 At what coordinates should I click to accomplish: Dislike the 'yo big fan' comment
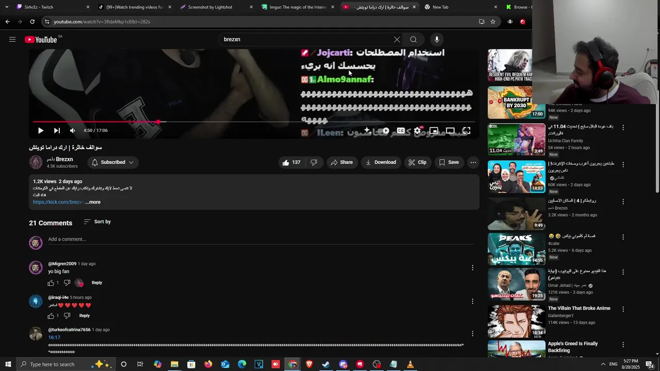tap(67, 283)
